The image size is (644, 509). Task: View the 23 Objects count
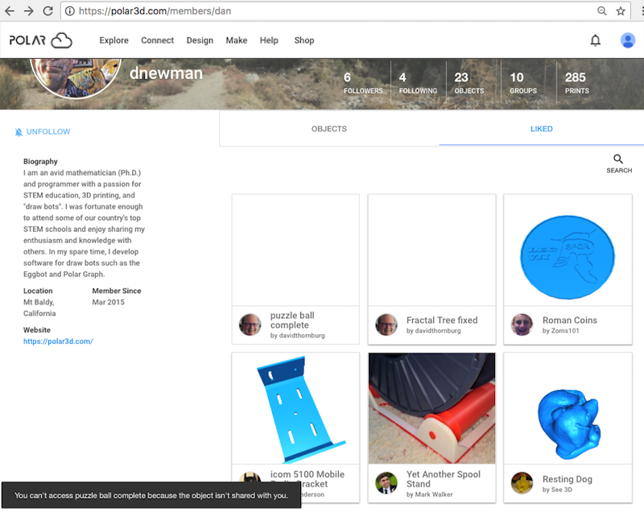[x=469, y=83]
